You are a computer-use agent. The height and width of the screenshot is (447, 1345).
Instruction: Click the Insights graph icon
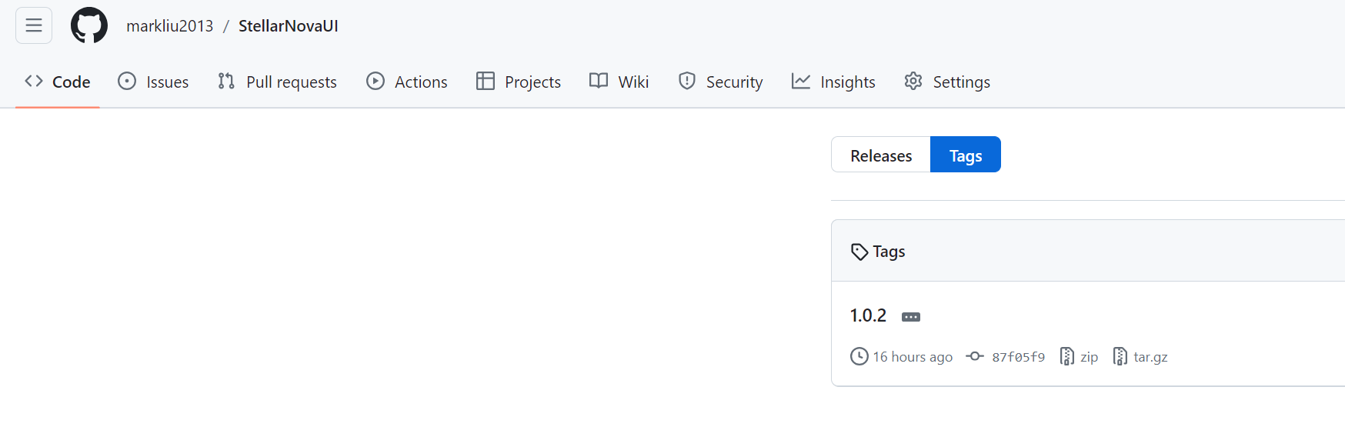tap(801, 81)
